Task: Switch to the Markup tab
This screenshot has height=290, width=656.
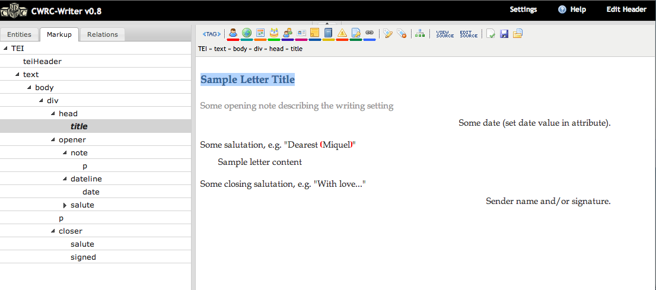Action: point(59,34)
